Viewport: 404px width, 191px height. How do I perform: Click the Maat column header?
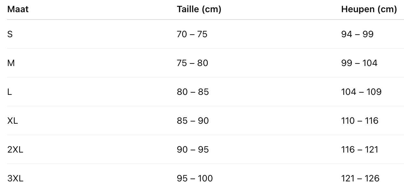pyautogui.click(x=18, y=9)
